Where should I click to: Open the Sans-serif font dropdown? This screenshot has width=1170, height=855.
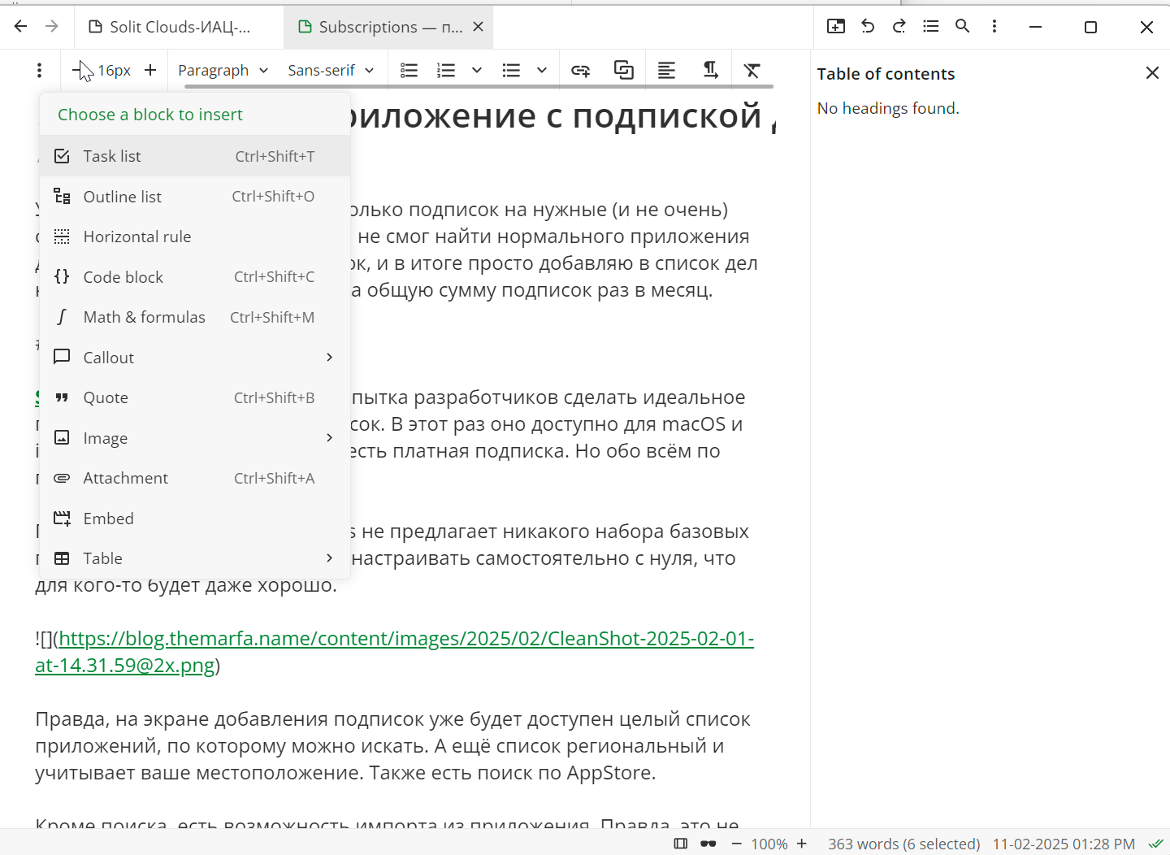tap(331, 71)
